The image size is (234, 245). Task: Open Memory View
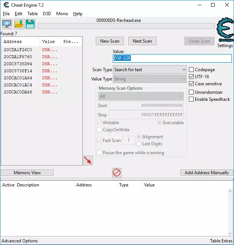[x=27, y=173]
